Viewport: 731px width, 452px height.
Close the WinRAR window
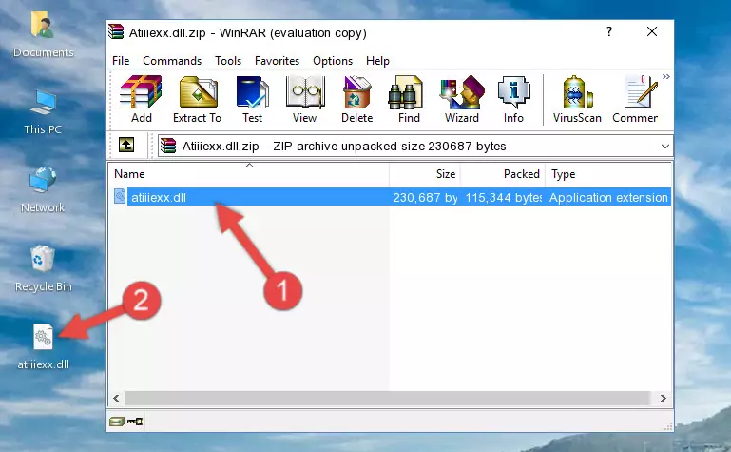[x=652, y=31]
